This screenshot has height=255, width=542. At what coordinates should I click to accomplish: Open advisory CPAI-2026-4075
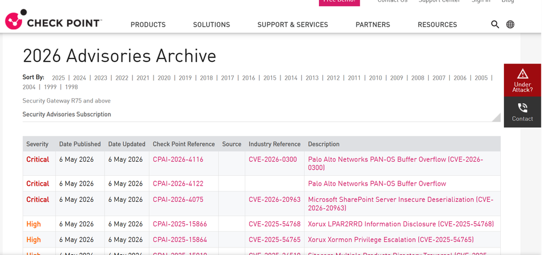click(x=178, y=200)
